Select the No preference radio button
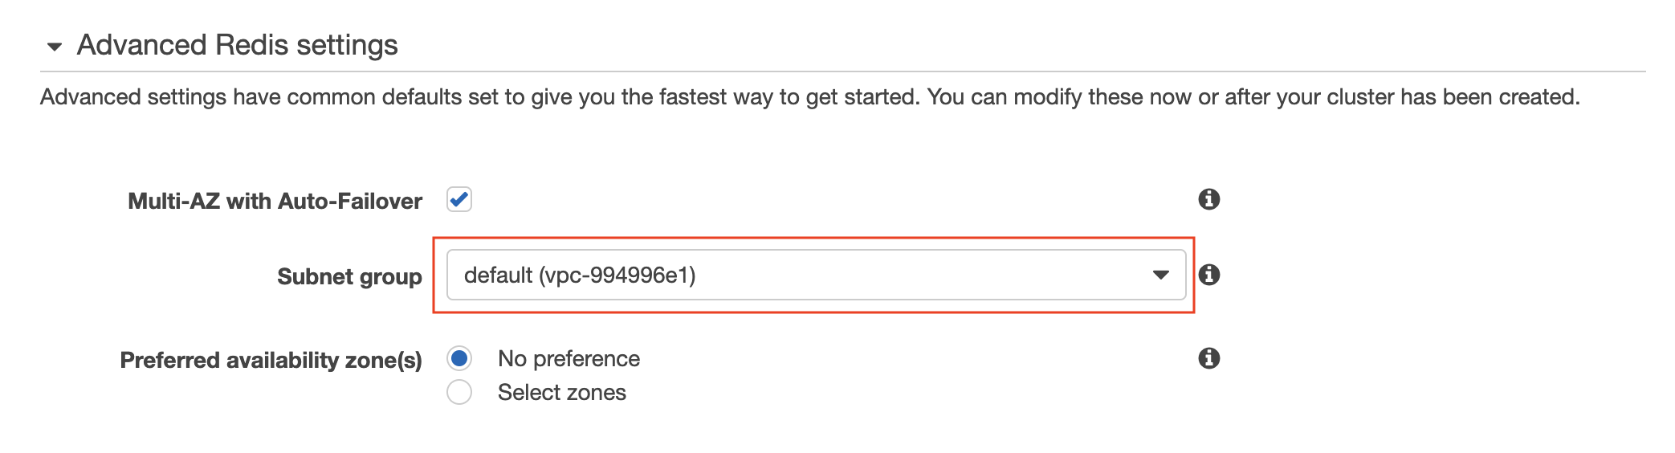This screenshot has width=1675, height=453. (x=459, y=358)
